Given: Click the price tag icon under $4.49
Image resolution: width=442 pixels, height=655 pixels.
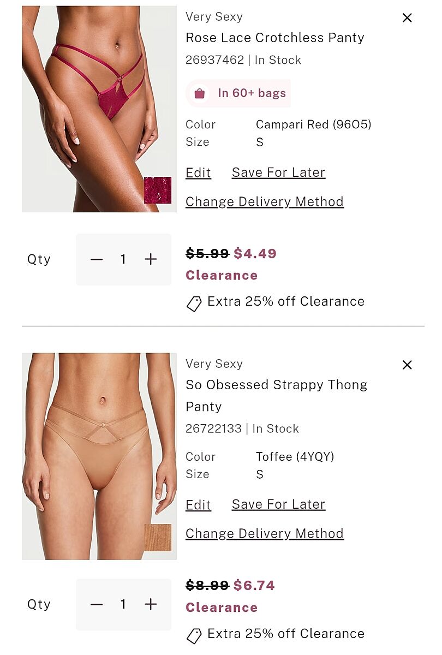Looking at the screenshot, I should [x=194, y=303].
